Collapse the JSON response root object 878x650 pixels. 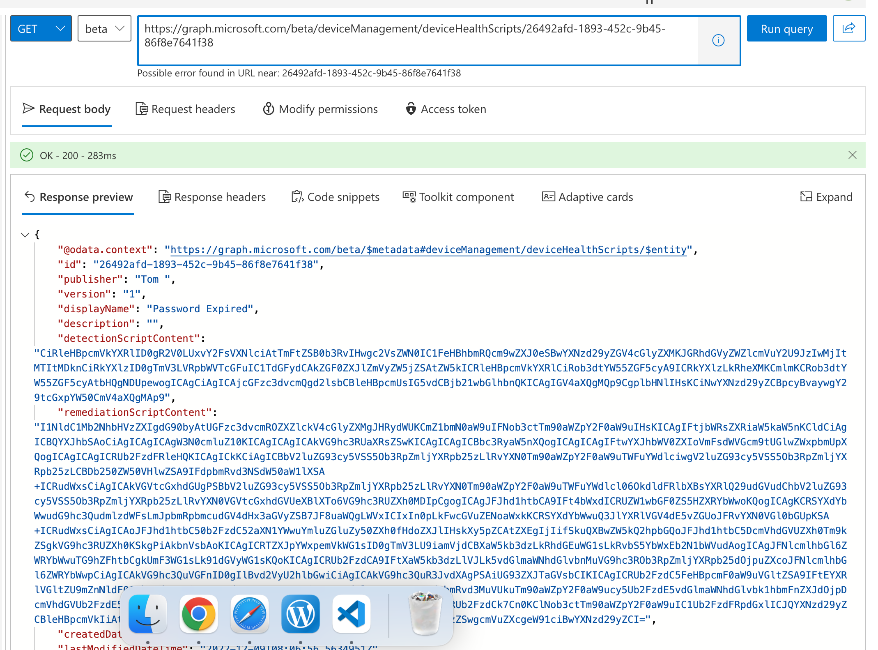pyautogui.click(x=24, y=234)
